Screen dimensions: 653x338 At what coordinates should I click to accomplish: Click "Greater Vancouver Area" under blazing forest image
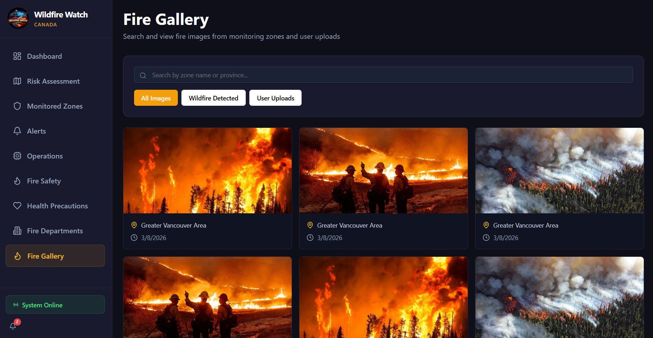[x=174, y=225]
